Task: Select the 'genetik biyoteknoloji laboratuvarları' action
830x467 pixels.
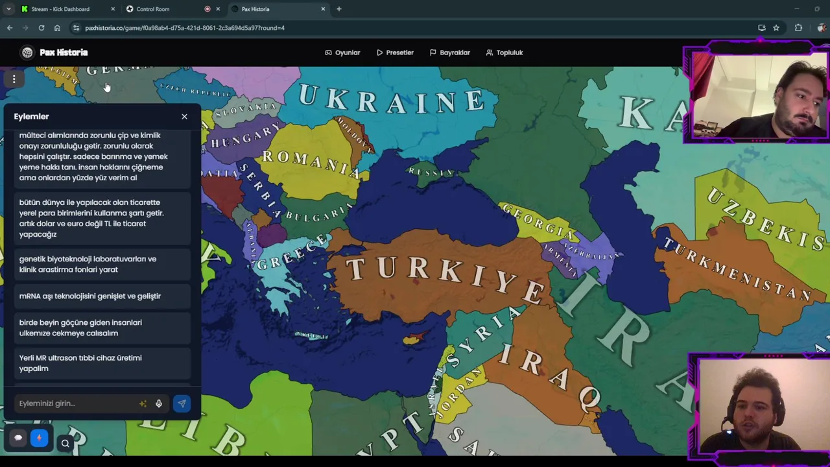Action: pyautogui.click(x=102, y=264)
